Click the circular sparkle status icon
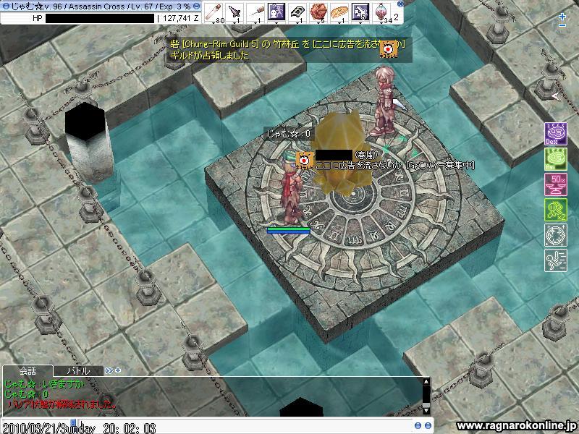The height and width of the screenshot is (434, 579). click(556, 234)
